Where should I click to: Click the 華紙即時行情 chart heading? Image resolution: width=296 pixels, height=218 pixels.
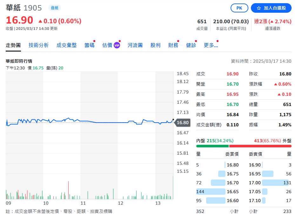pos(19,61)
